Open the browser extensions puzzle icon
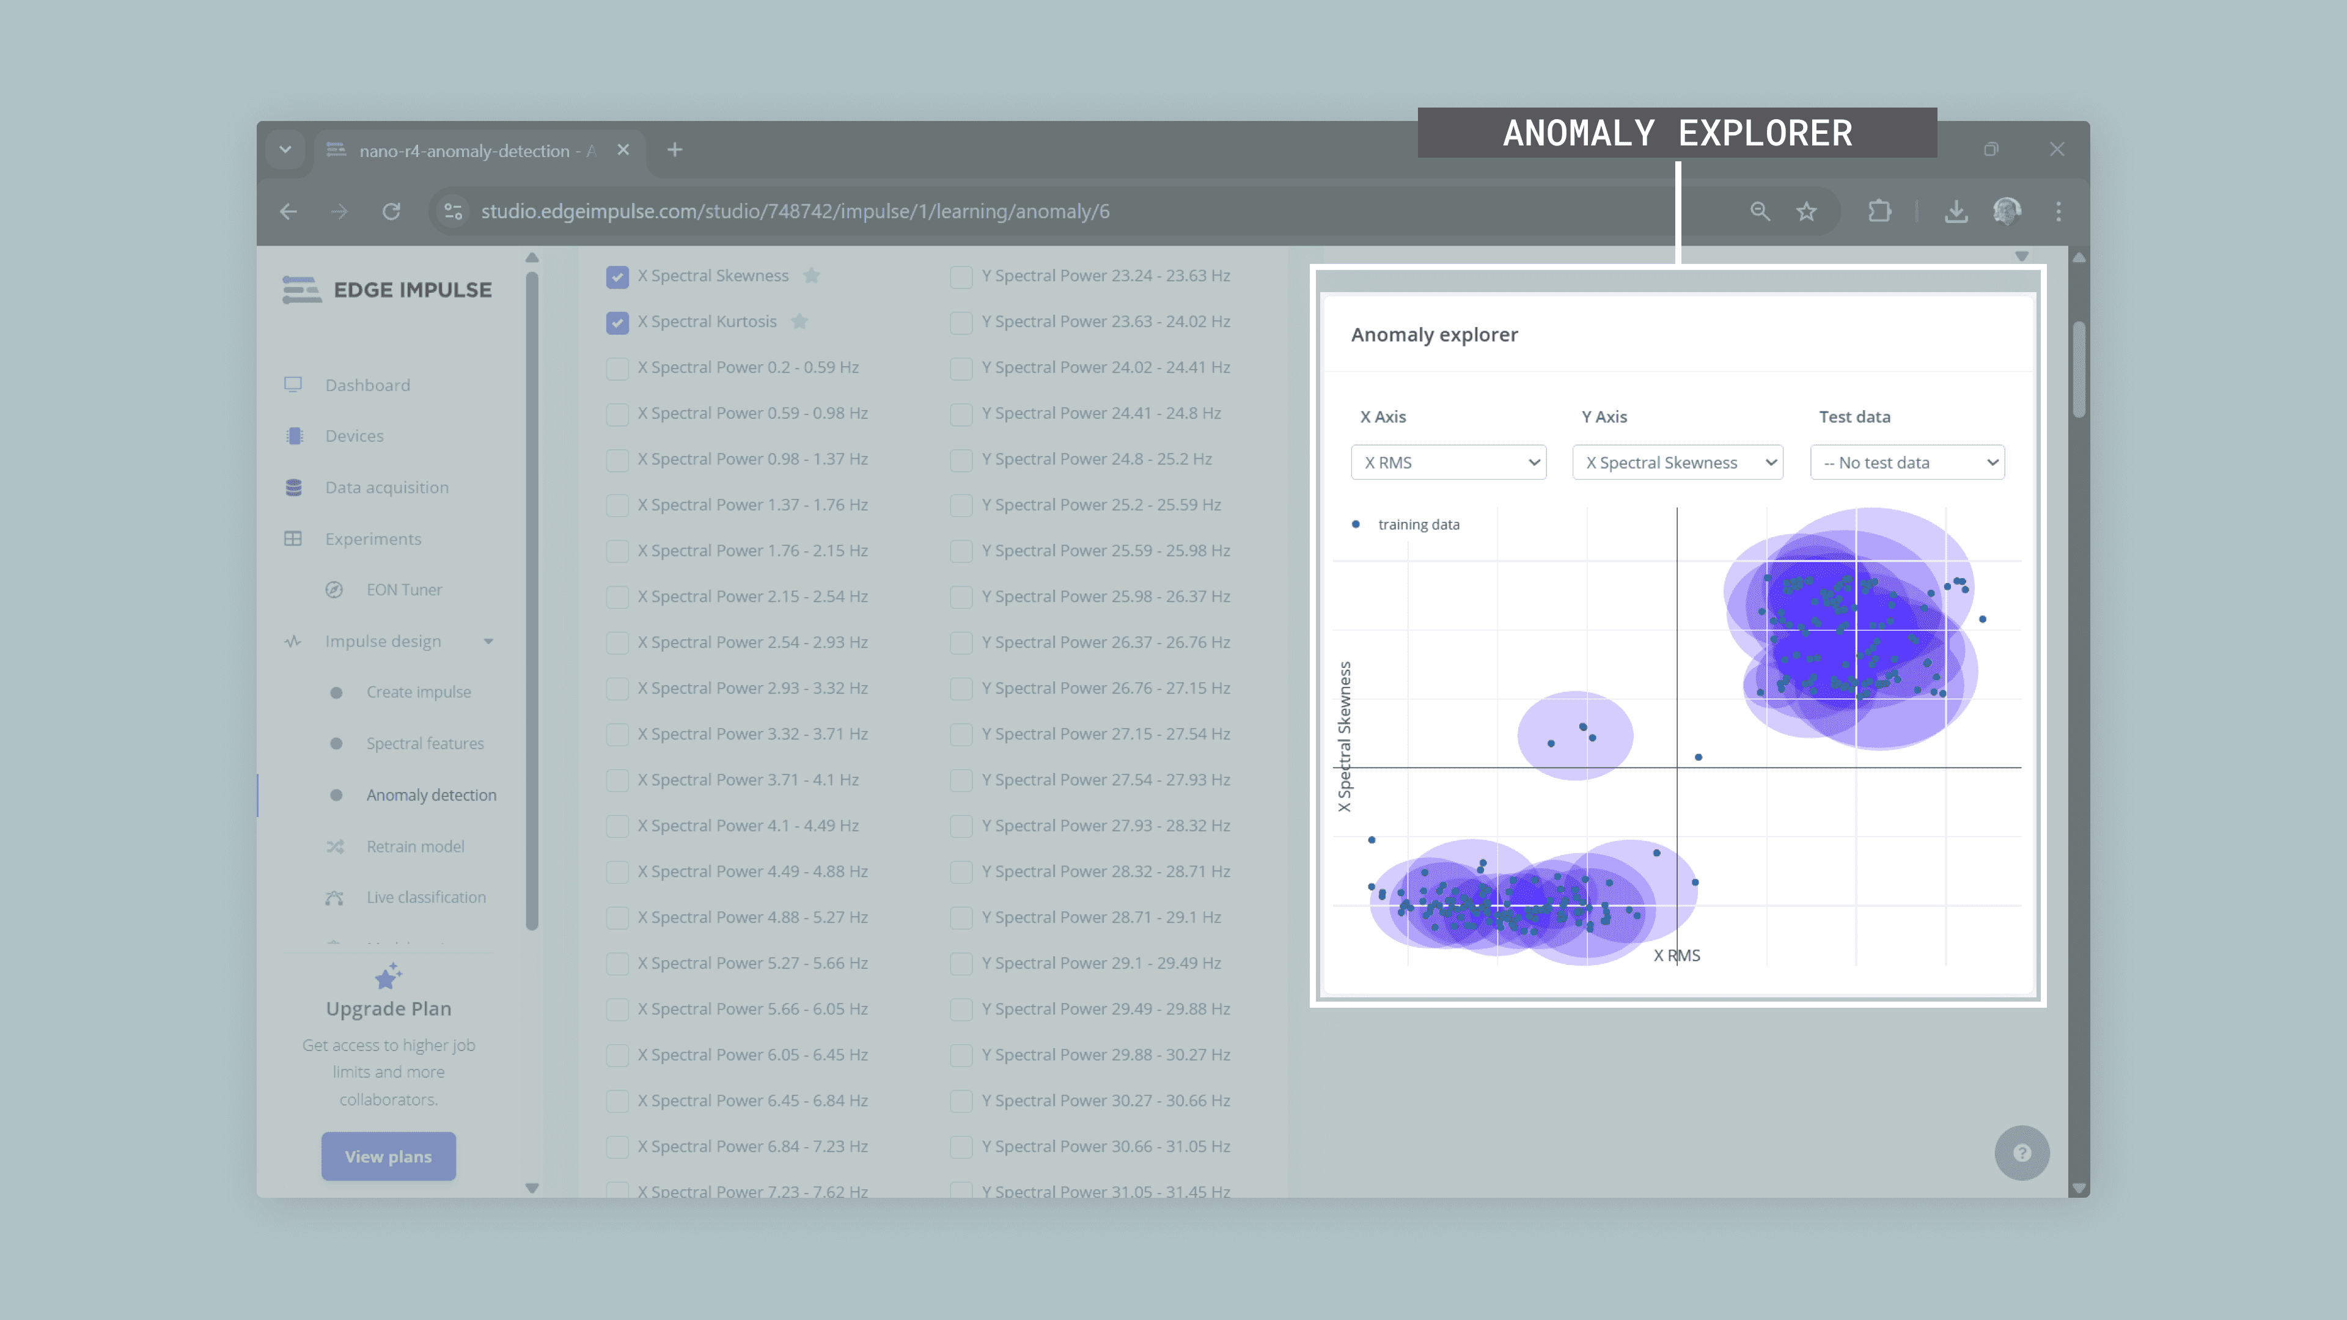Screen dimensions: 2347x1320 point(1879,211)
